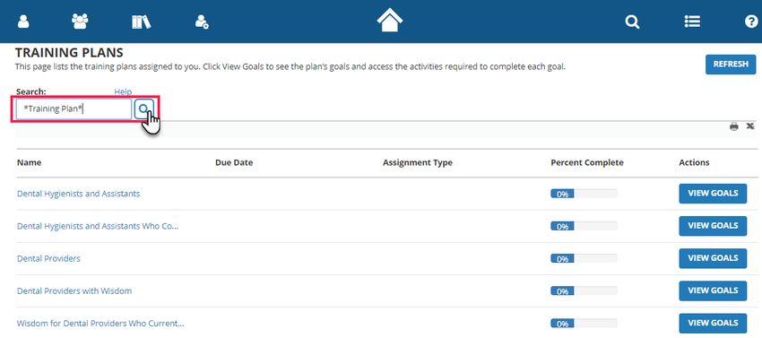Print the training plans list
Image resolution: width=762 pixels, height=338 pixels.
tap(734, 127)
